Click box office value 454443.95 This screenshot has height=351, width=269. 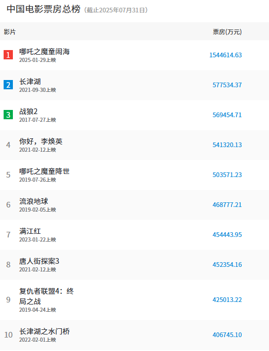(x=227, y=235)
